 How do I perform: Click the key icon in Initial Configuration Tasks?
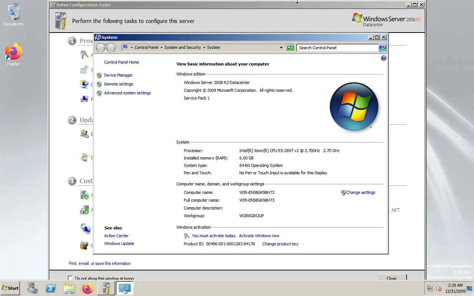pos(84,55)
